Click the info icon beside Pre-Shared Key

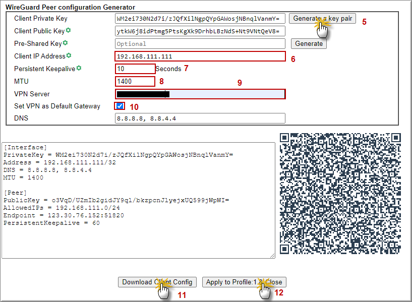65,43
